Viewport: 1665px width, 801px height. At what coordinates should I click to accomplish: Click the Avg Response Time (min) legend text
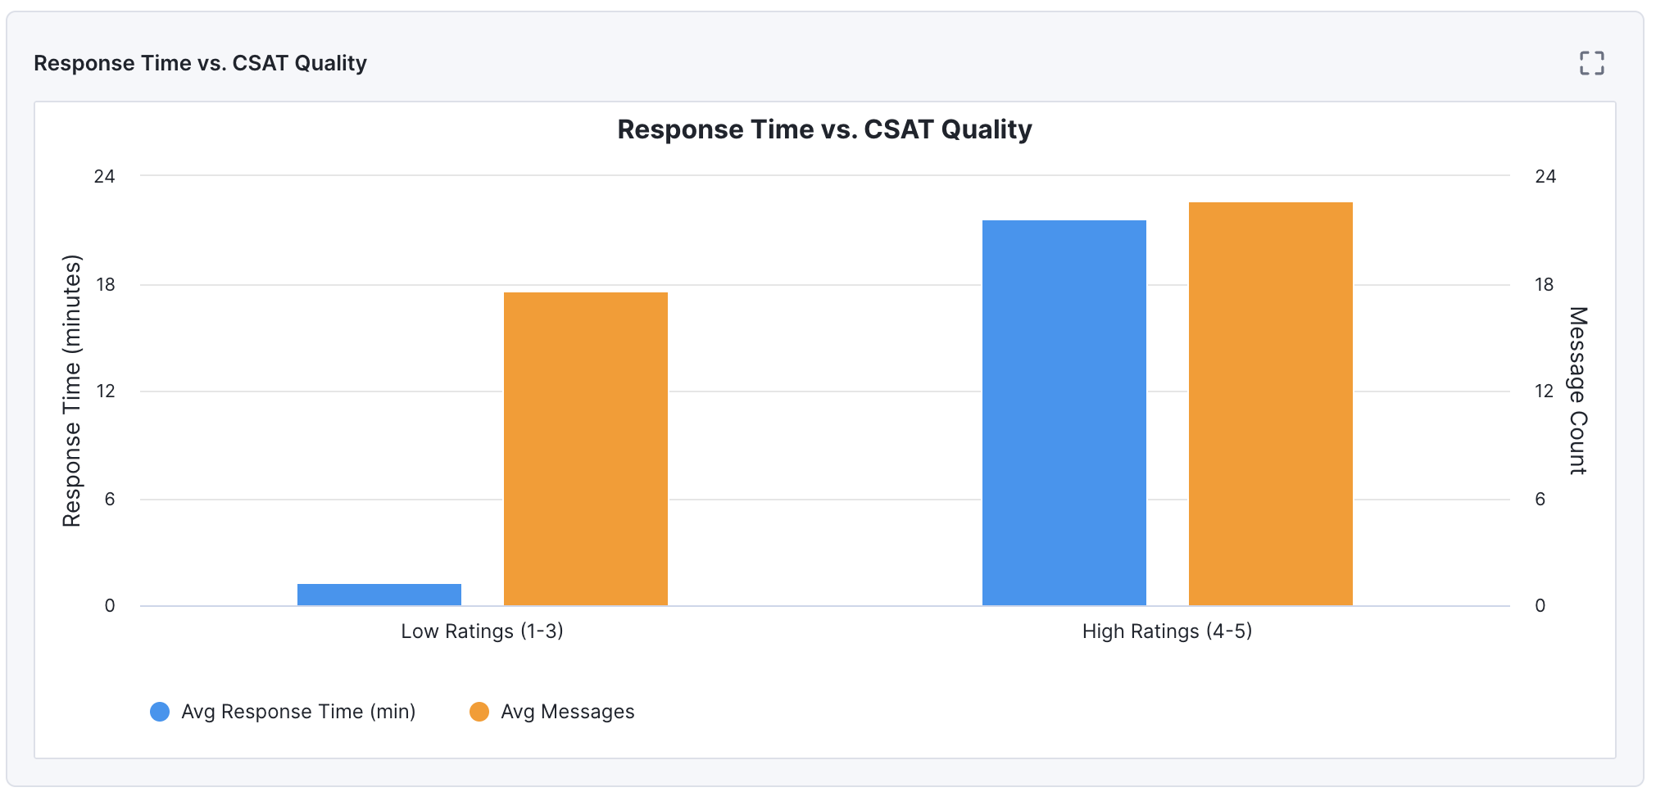pyautogui.click(x=299, y=711)
